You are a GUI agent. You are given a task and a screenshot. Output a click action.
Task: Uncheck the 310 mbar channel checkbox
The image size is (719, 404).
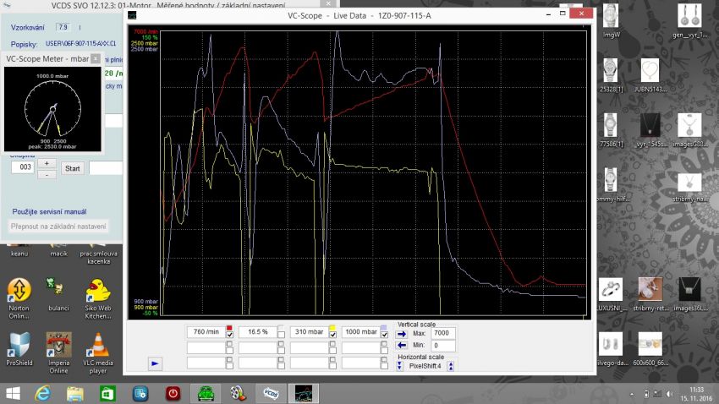tap(332, 335)
